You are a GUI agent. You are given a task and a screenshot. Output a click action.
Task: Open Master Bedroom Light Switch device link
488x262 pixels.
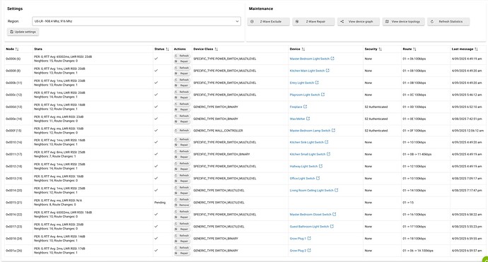[x=309, y=59]
